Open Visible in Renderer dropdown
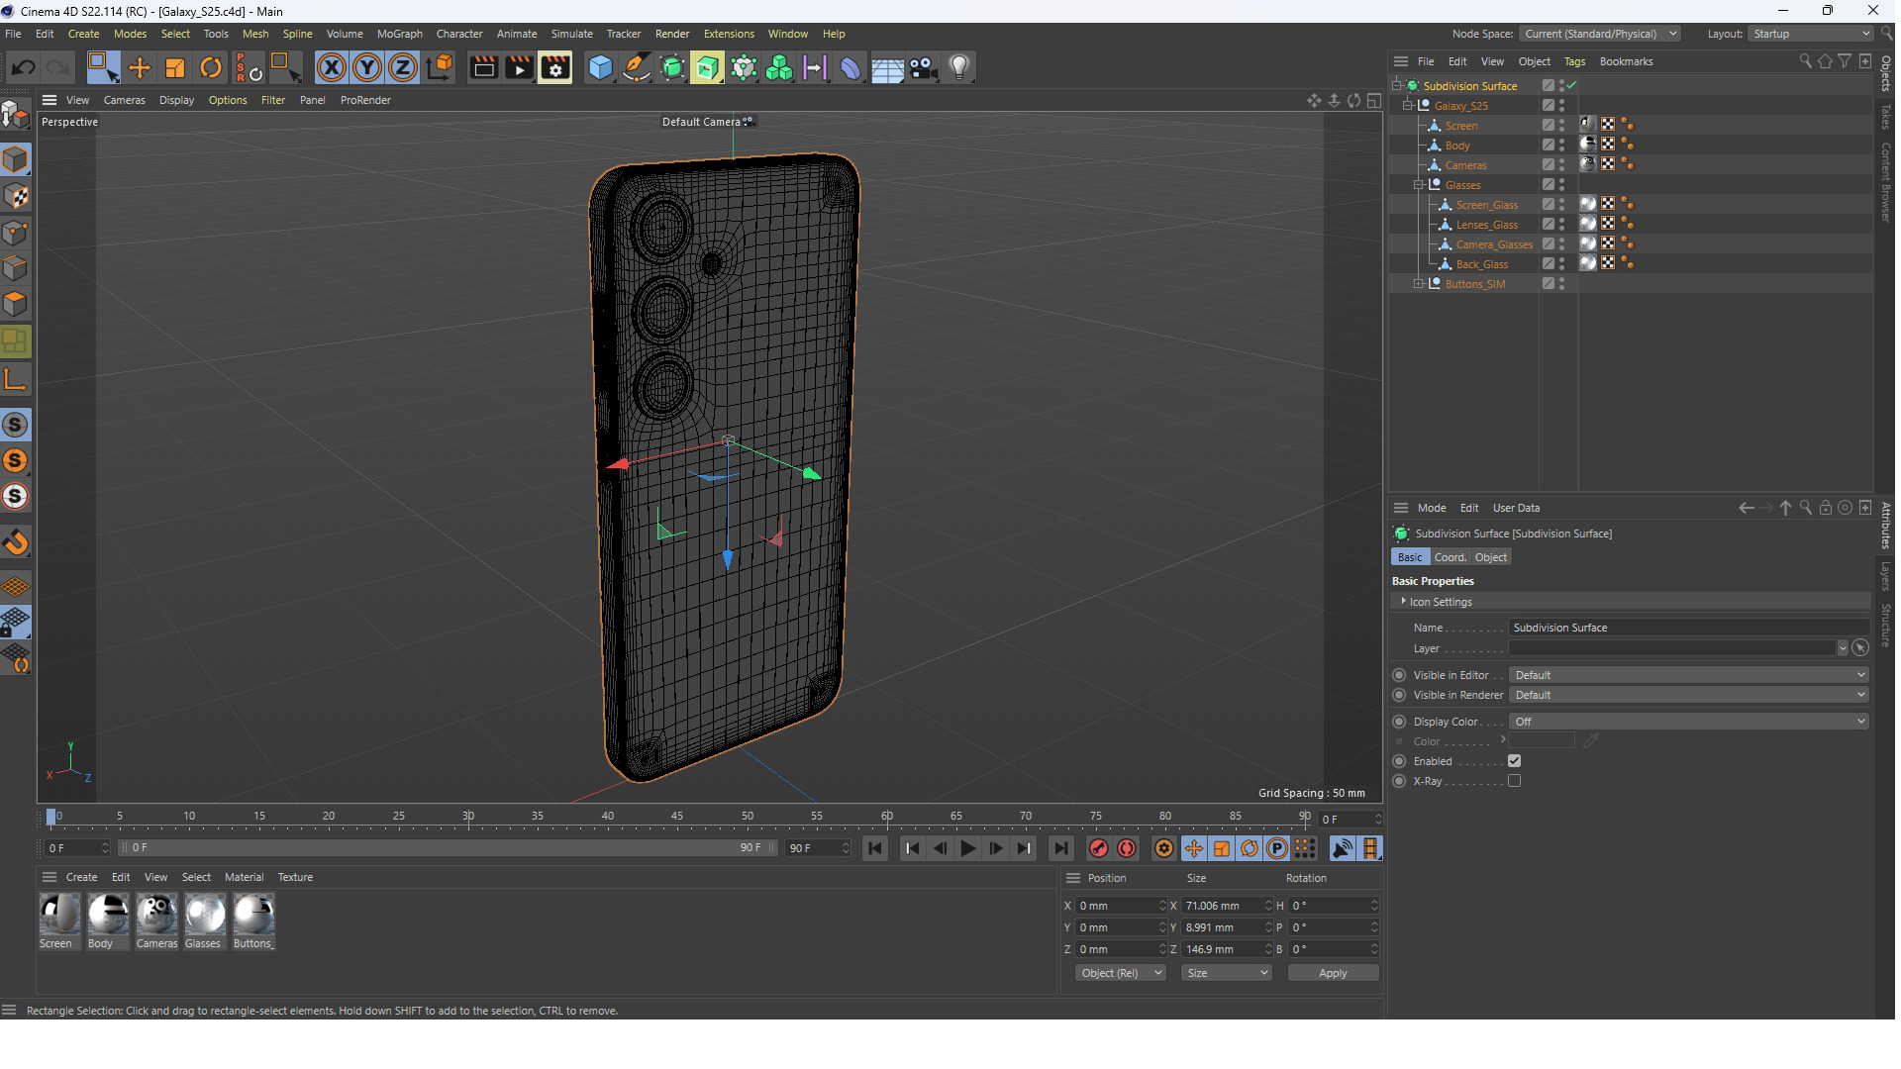The height and width of the screenshot is (1069, 1901). [1689, 695]
